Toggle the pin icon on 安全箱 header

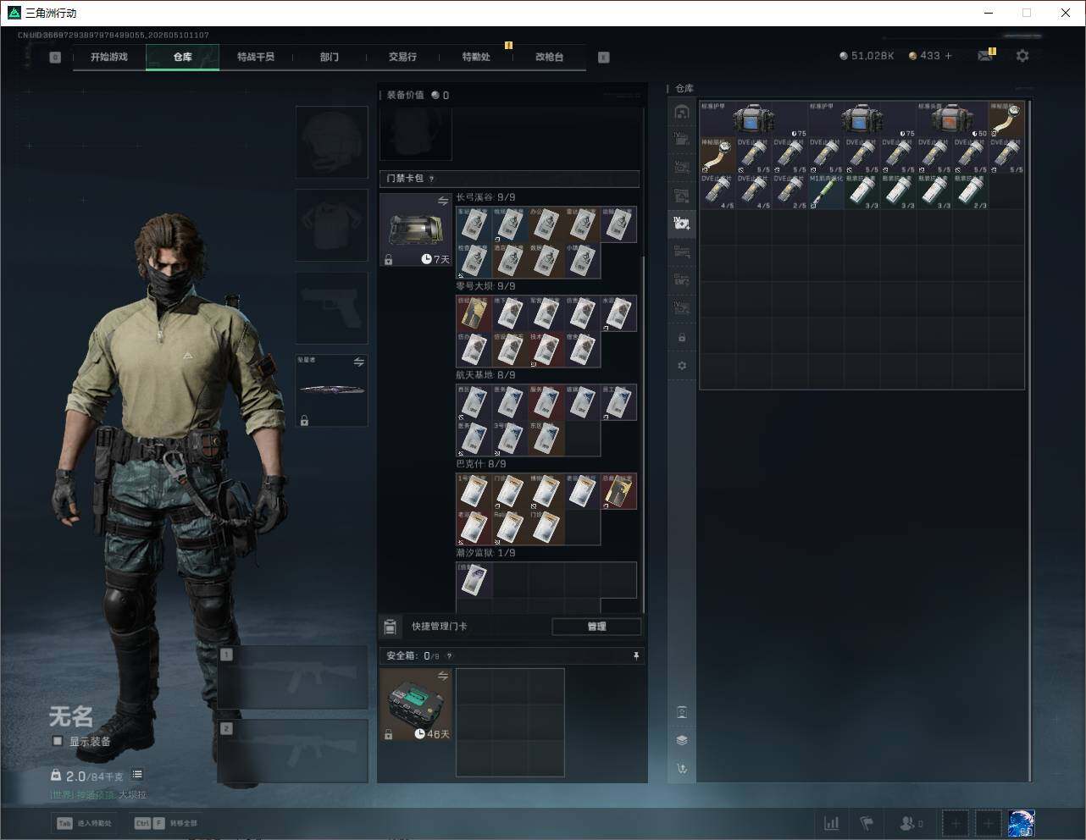click(x=635, y=656)
